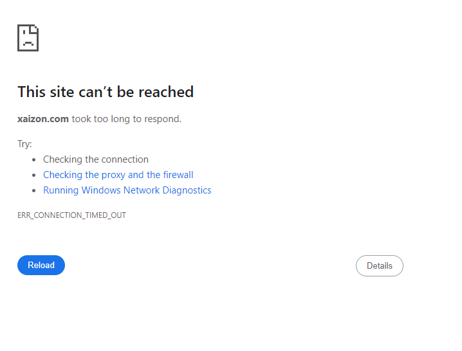The image size is (462, 351).
Task: Click the sad page error icon
Action: [28, 38]
